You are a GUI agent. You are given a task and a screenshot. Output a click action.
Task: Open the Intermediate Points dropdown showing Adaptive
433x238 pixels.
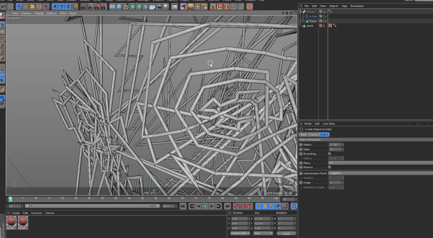click(x=380, y=173)
